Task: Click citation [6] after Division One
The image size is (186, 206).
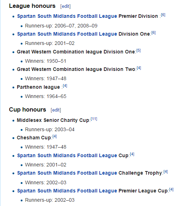Action: (154, 32)
